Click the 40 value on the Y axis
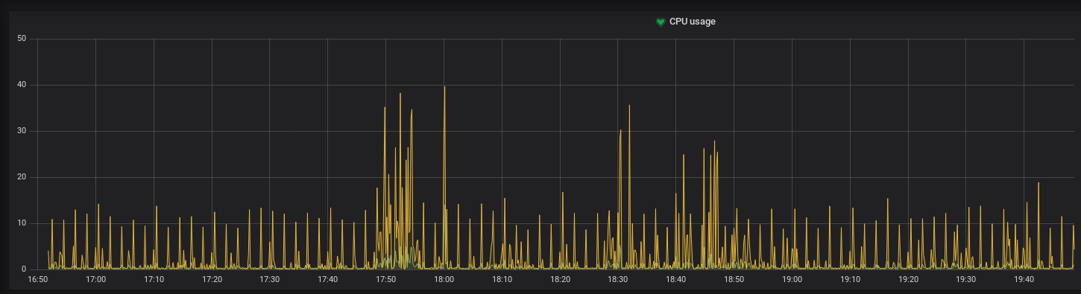 point(22,85)
